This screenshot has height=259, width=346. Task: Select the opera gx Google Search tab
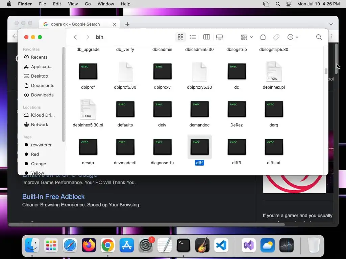pos(79,24)
